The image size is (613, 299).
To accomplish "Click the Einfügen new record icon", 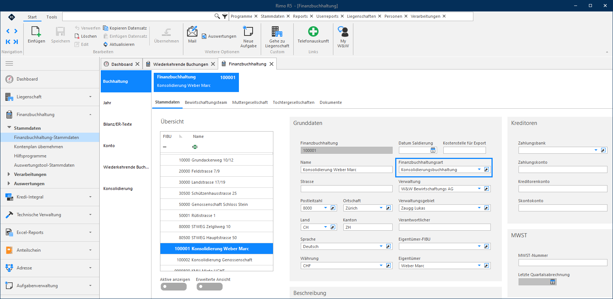I will 36,32.
